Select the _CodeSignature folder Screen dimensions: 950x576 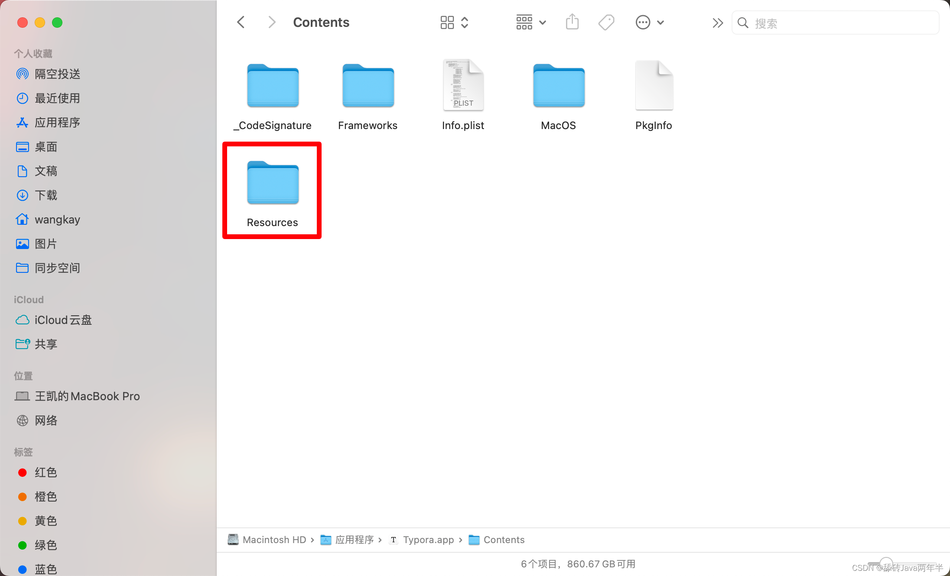(273, 96)
